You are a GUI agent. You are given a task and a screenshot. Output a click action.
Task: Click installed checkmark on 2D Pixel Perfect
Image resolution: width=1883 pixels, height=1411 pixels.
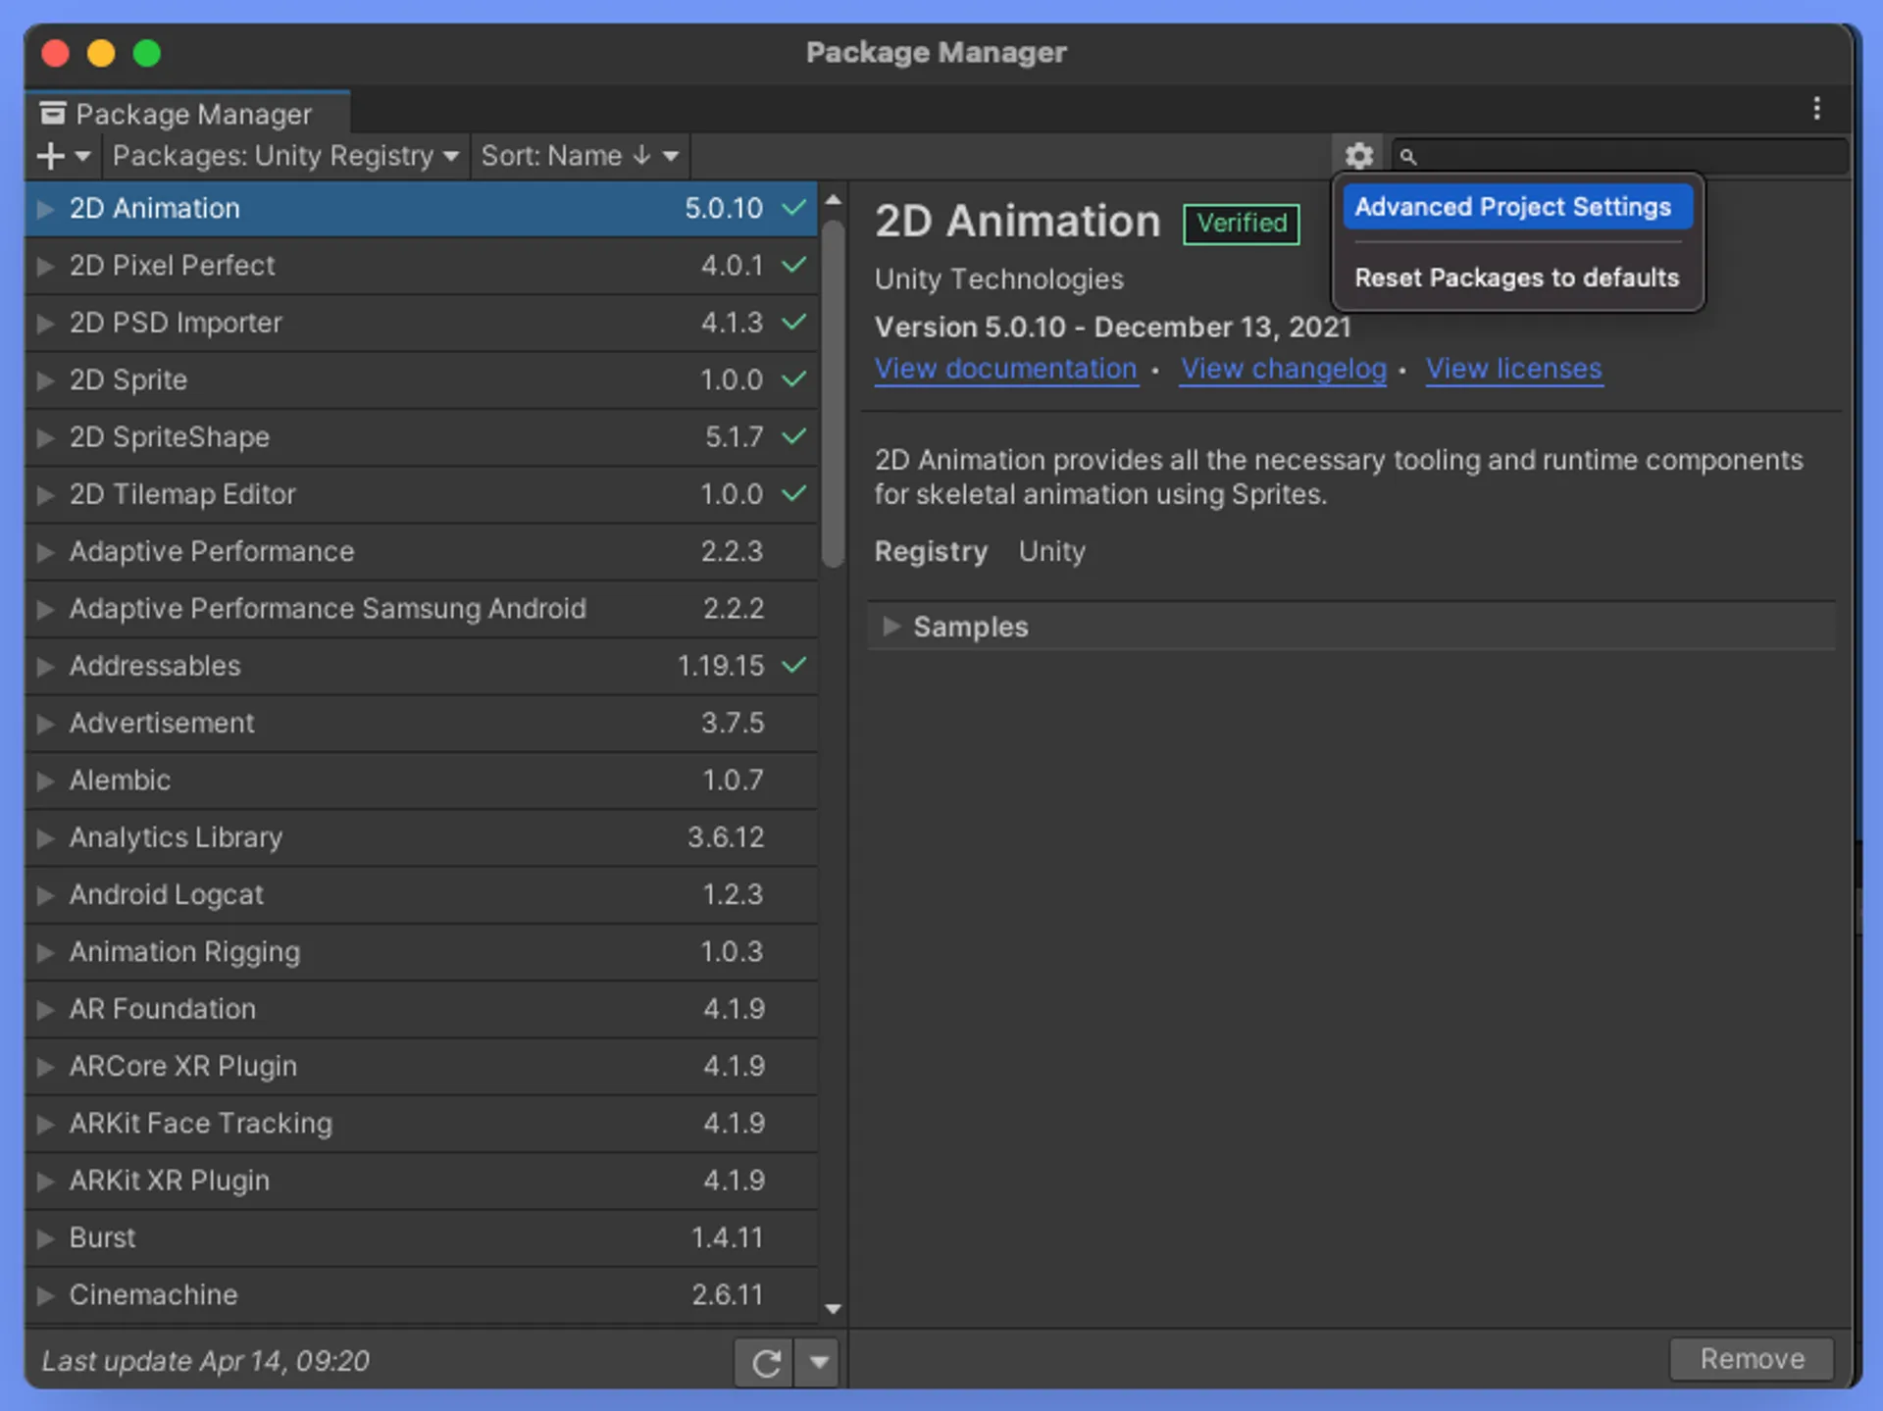click(793, 265)
